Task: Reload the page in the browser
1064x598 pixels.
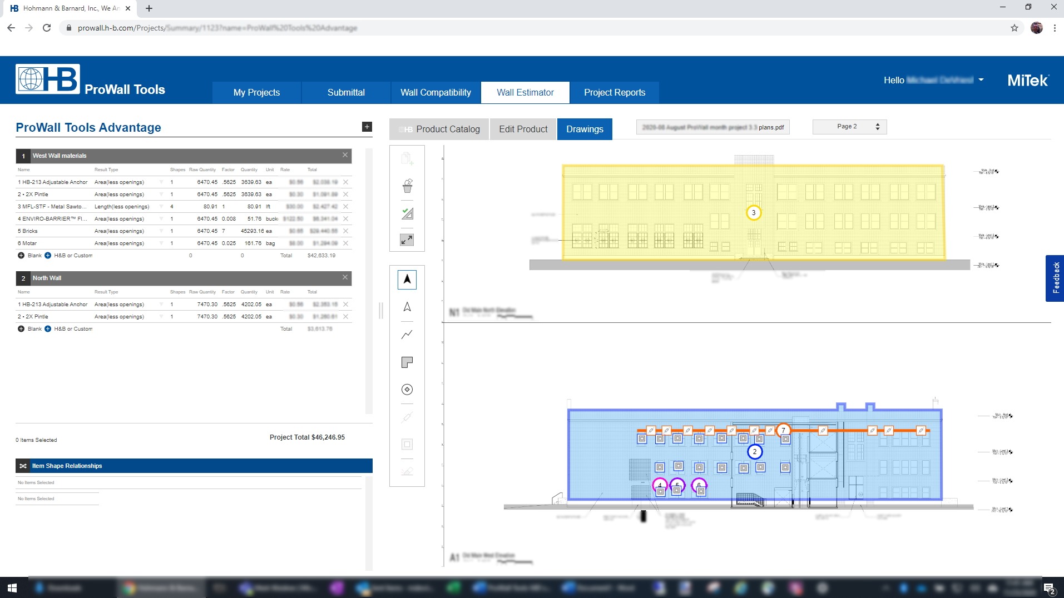Action: click(x=47, y=28)
